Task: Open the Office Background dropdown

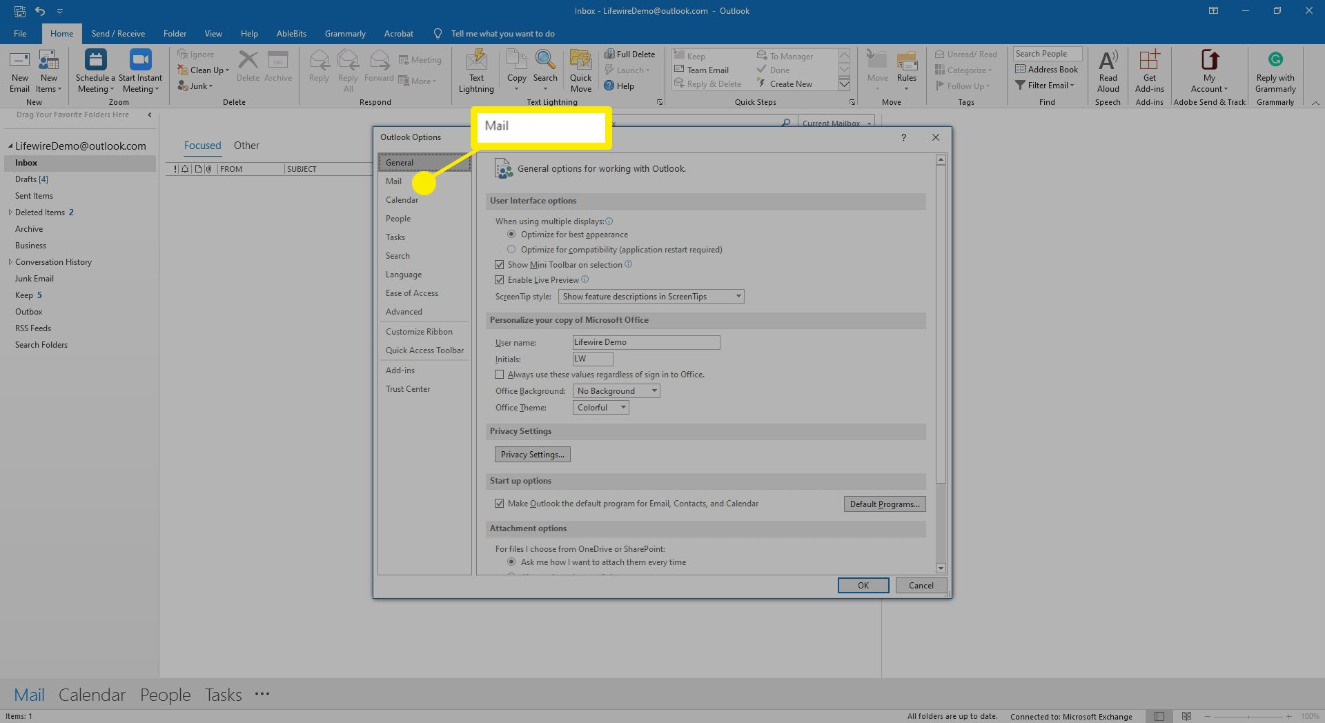Action: (616, 391)
